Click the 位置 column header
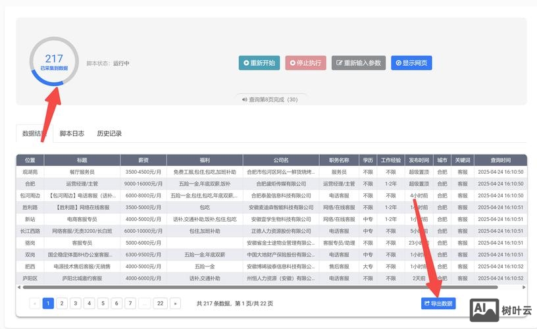 (30, 160)
